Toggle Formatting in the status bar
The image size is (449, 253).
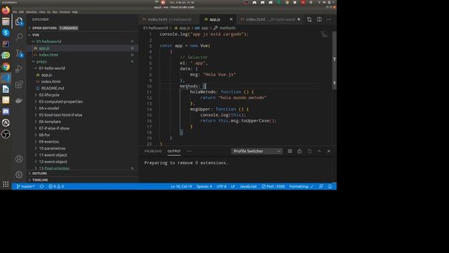(301, 186)
